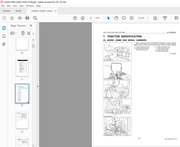Click the thumbnail panel scroll down arrow

coord(33,145)
